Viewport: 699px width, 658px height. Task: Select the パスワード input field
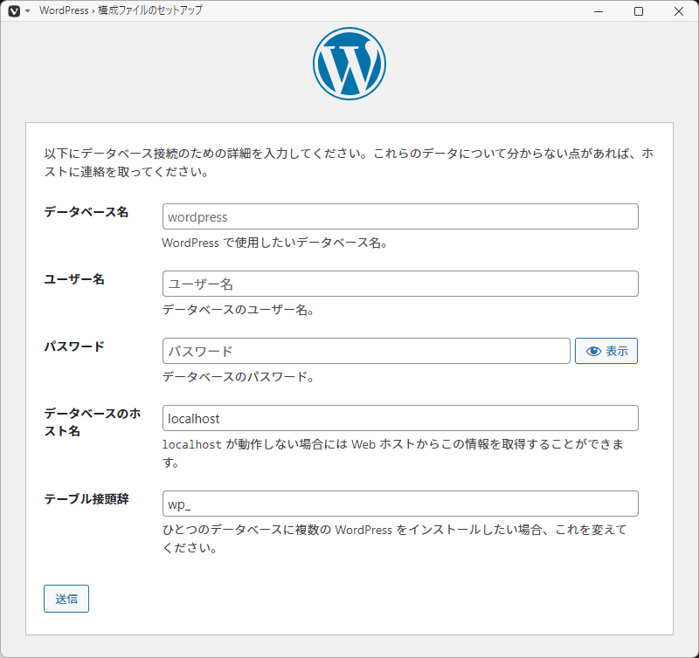click(366, 351)
